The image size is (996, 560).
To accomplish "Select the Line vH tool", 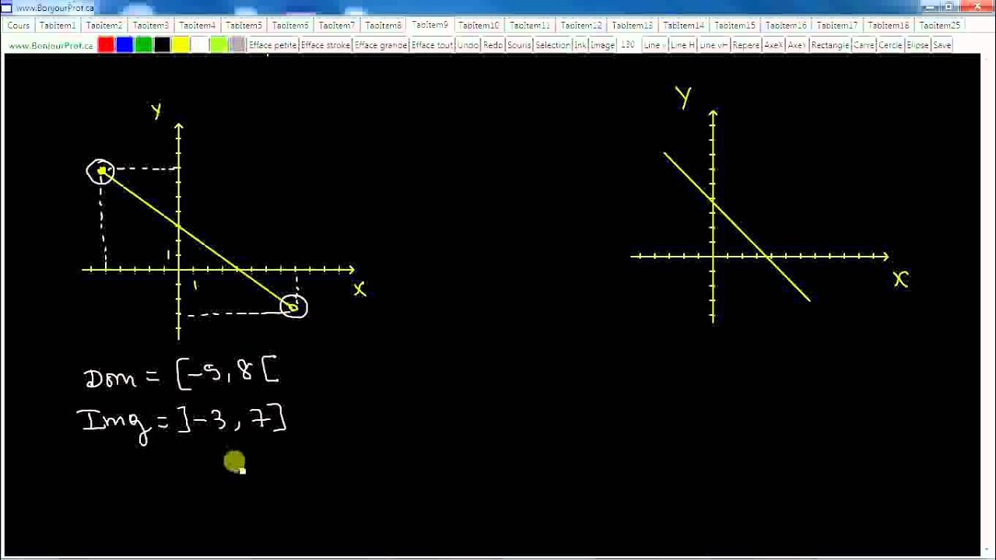I will (714, 45).
